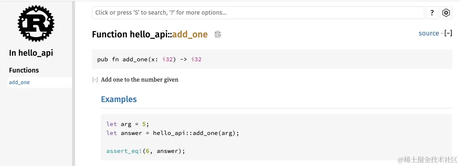Copy item path with the clipboard icon
The height and width of the screenshot is (166, 460).
pos(218,34)
